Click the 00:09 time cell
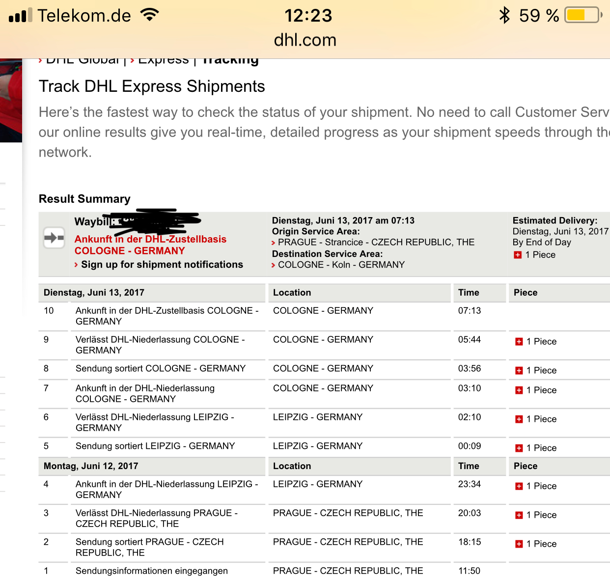This screenshot has height=587, width=610. click(x=470, y=446)
